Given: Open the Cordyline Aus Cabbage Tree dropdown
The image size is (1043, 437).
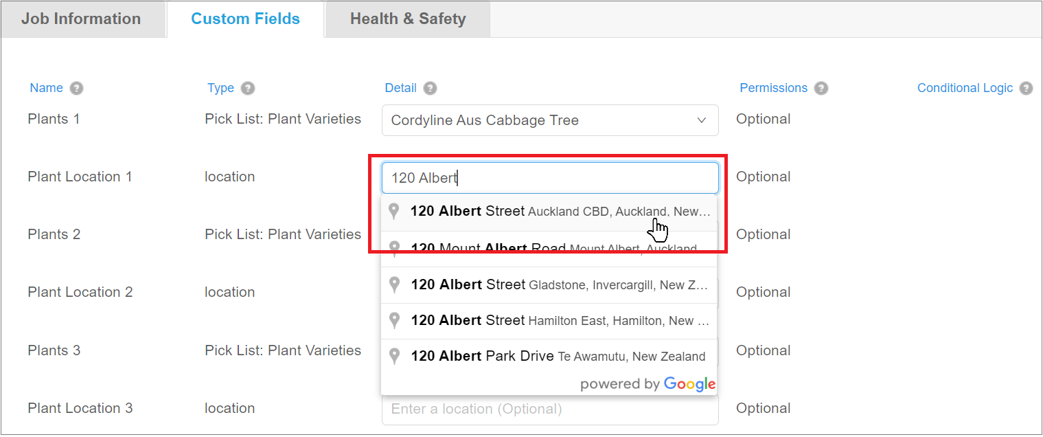Looking at the screenshot, I should tap(701, 120).
